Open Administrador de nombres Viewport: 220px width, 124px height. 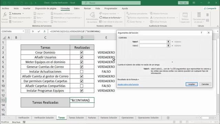pos(92,18)
